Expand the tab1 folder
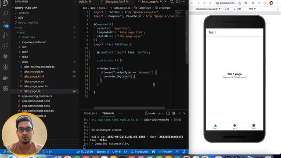The width and height of the screenshot is (281, 158). tap(25, 47)
